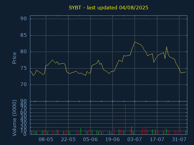Click the 80 price axis value
The width and height of the screenshot is (194, 145).
[x=24, y=52]
